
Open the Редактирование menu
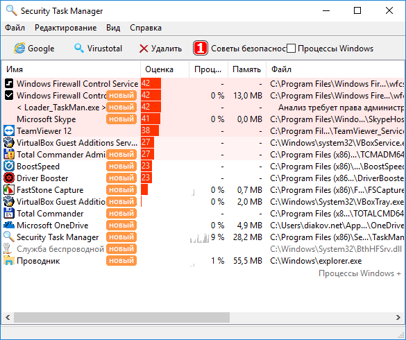coord(66,28)
